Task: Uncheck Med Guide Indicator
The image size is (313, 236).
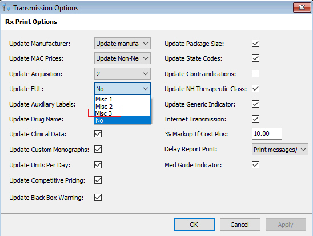Action: pos(255,165)
